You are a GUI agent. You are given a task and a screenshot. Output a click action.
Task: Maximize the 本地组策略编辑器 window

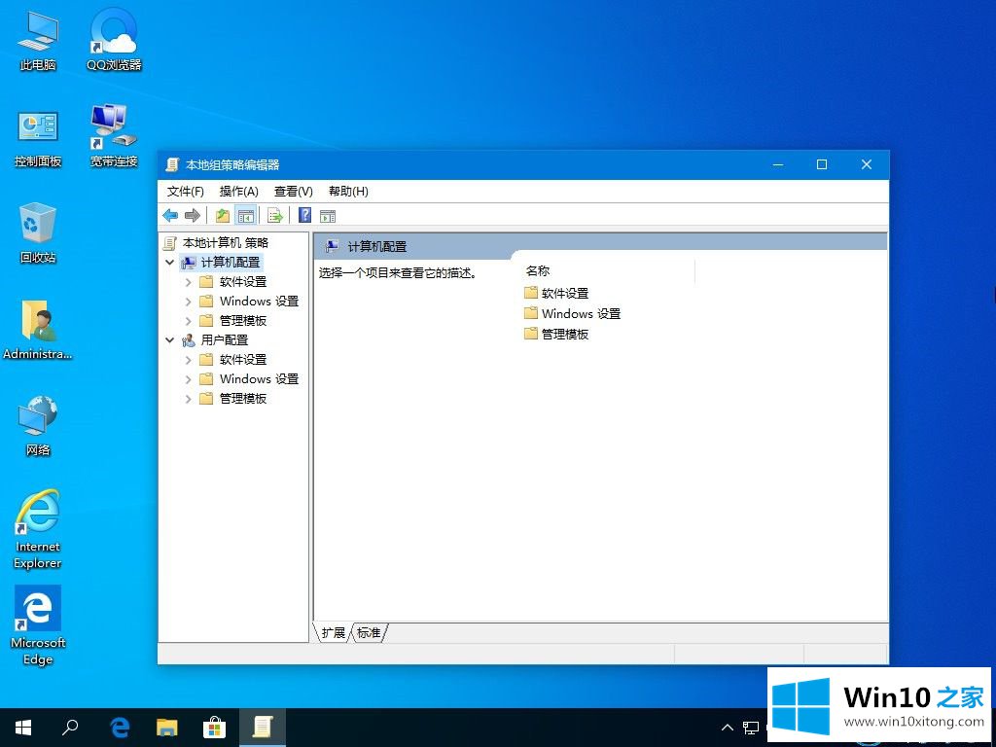[822, 164]
